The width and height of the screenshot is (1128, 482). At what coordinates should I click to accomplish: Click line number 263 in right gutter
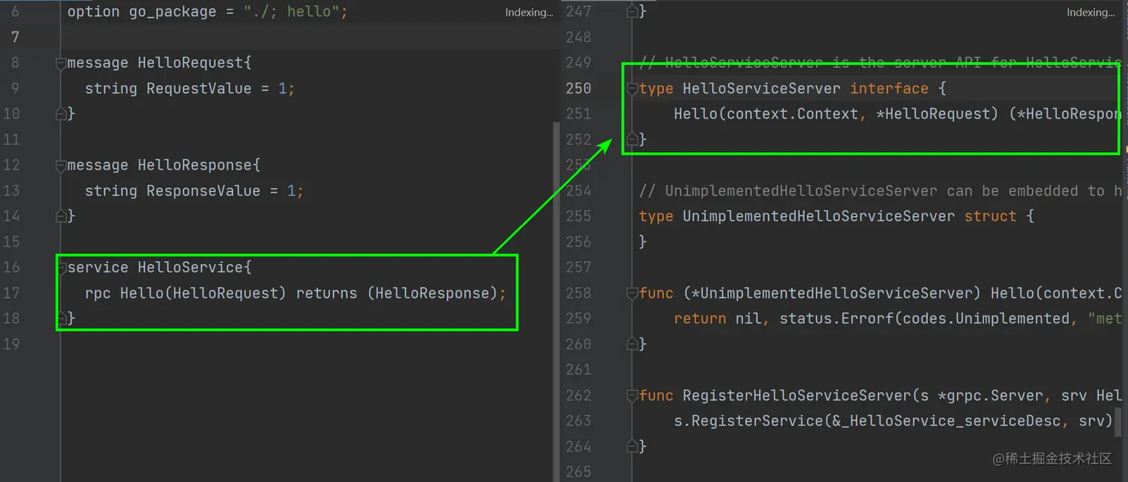point(578,421)
